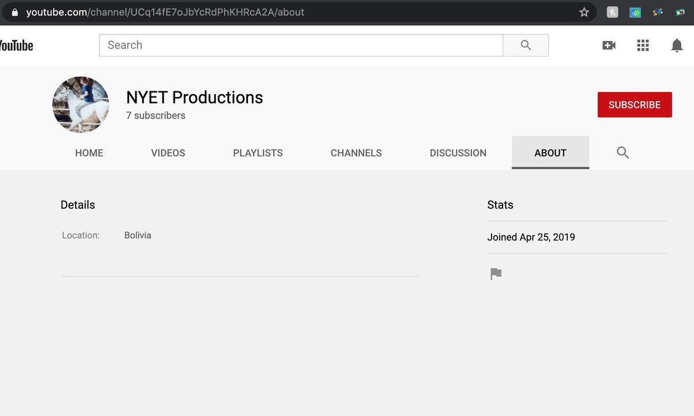The image size is (694, 416).
Task: Click the 'Details' heading
Action: point(77,205)
